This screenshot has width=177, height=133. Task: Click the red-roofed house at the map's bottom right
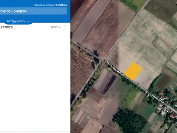click(x=172, y=116)
